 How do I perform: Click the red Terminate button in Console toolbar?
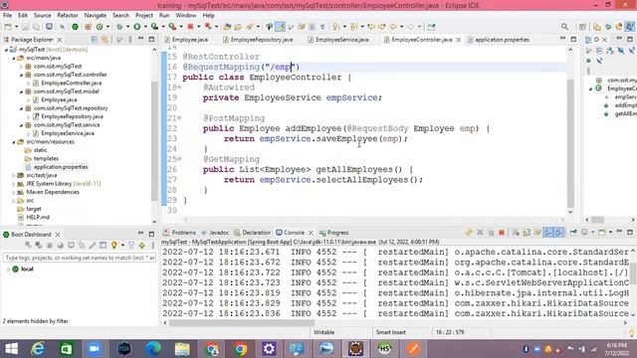pos(502,233)
